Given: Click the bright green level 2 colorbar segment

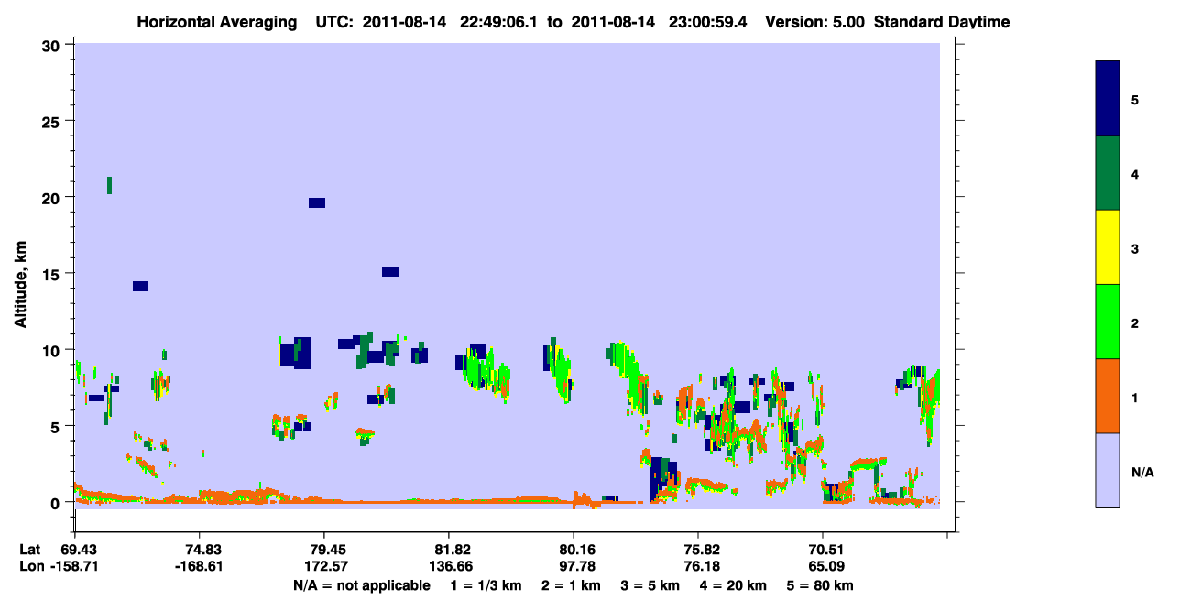Looking at the screenshot, I should [x=1108, y=322].
